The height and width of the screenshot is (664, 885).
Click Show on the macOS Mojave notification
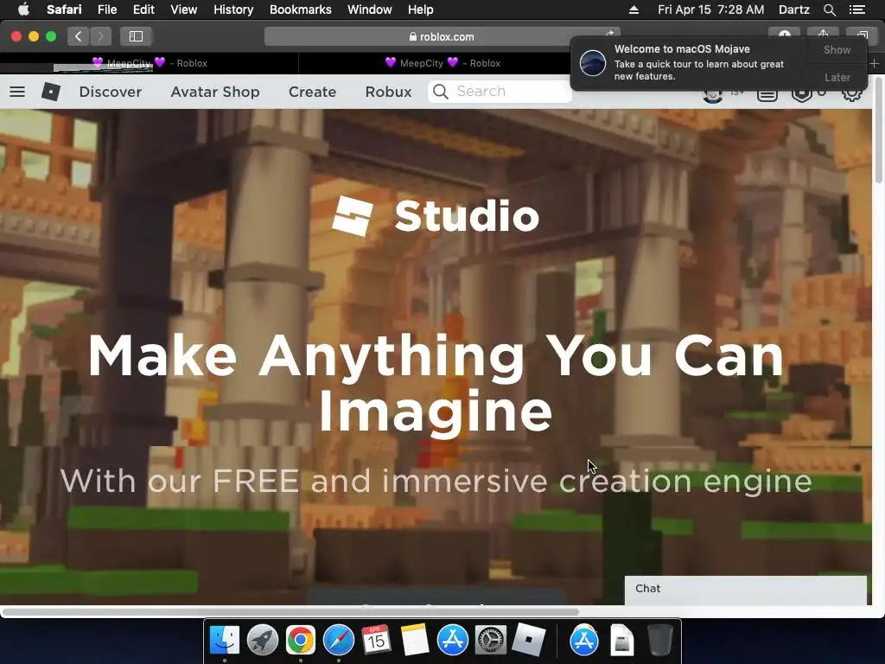click(x=837, y=49)
